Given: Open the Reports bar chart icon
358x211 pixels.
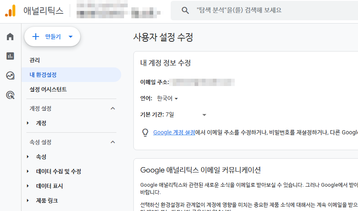Looking at the screenshot, I should (10, 56).
